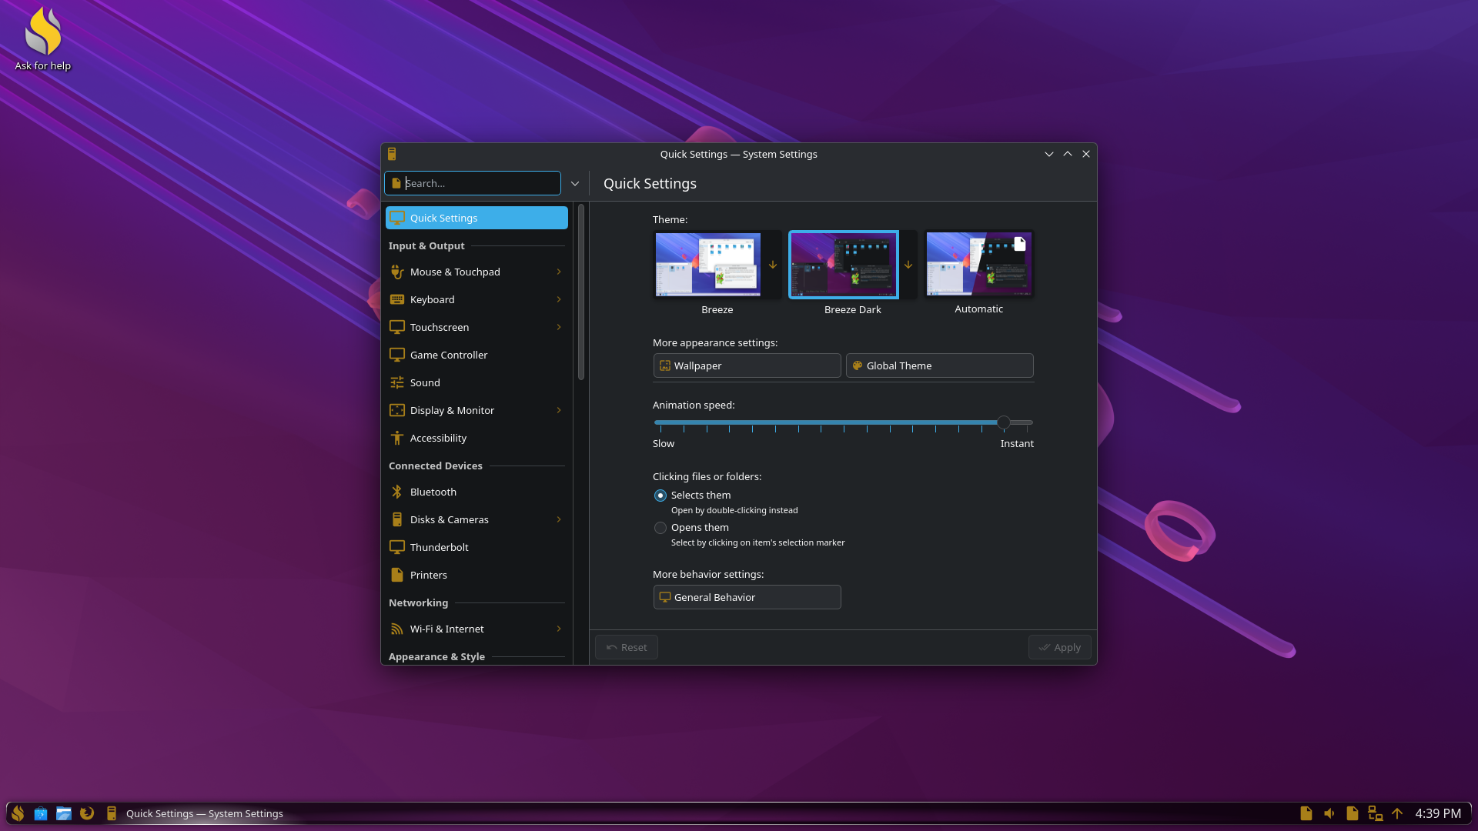Open General Behavior settings button
1478x831 pixels.
747,597
